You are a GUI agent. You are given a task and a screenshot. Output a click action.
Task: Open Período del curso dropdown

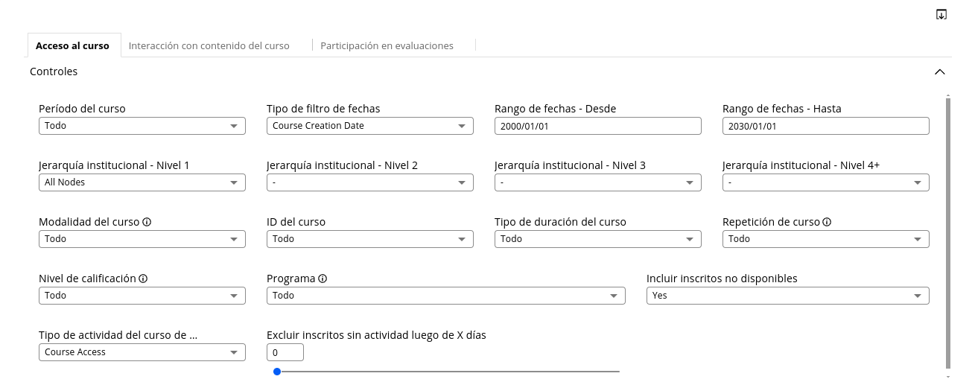(142, 126)
